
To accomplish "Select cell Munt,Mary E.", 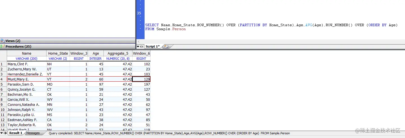I will tap(26, 79).
